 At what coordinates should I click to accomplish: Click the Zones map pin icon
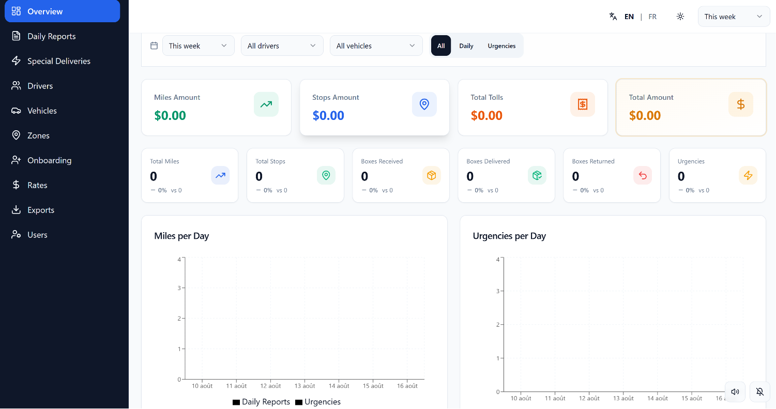(x=16, y=135)
